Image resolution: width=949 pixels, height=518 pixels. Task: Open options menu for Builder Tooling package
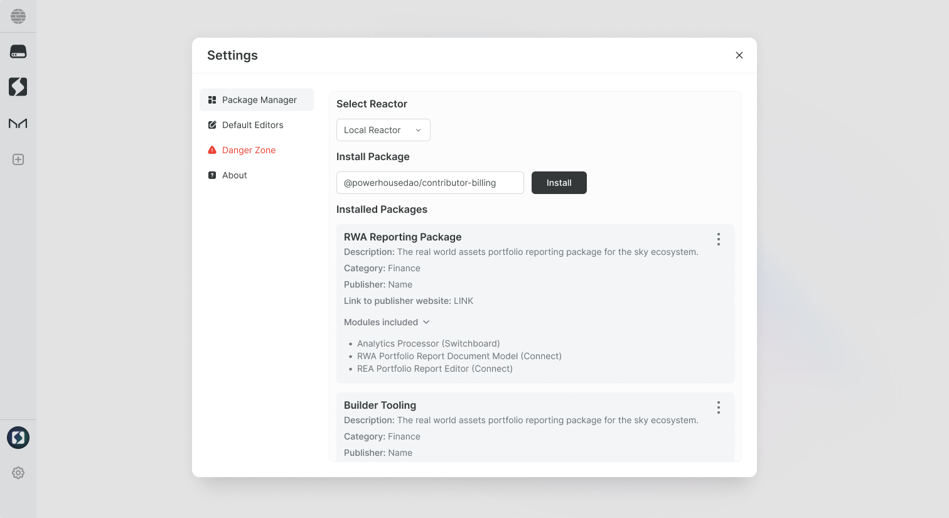coord(718,407)
